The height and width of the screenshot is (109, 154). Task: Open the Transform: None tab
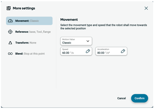[26, 43]
